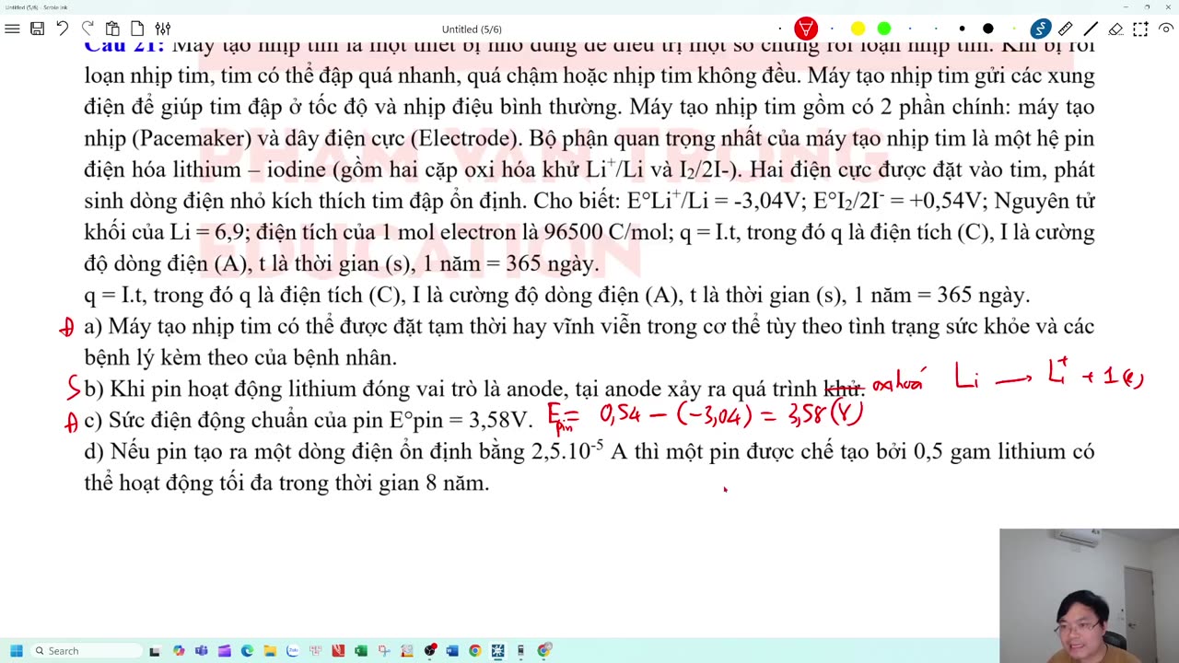Choose the yellow pen color

(858, 29)
